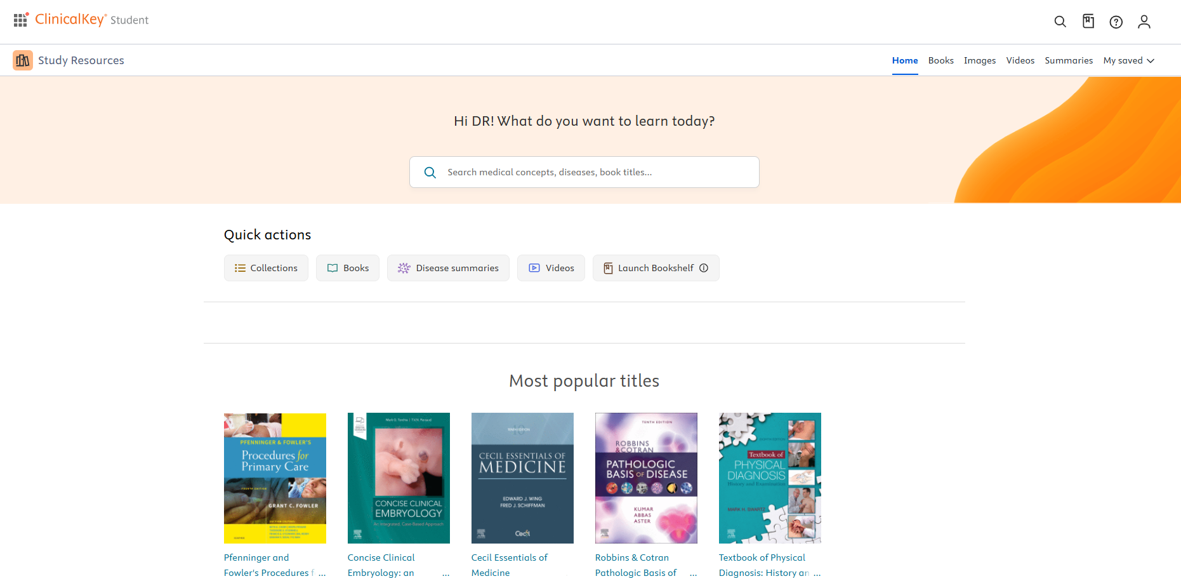Open Collections quick action

point(266,268)
